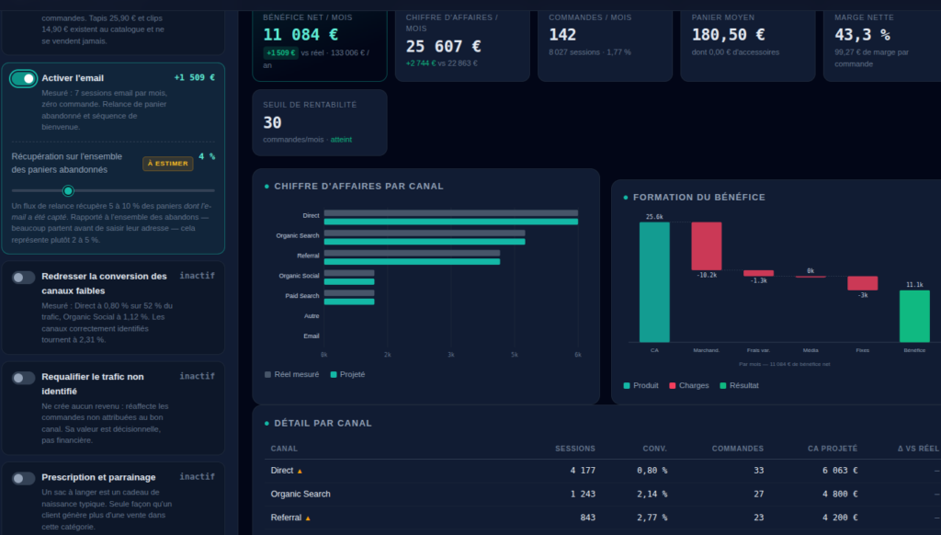Enable Prescription et parrainage toggle
Viewport: 941px width, 535px height.
click(23, 479)
